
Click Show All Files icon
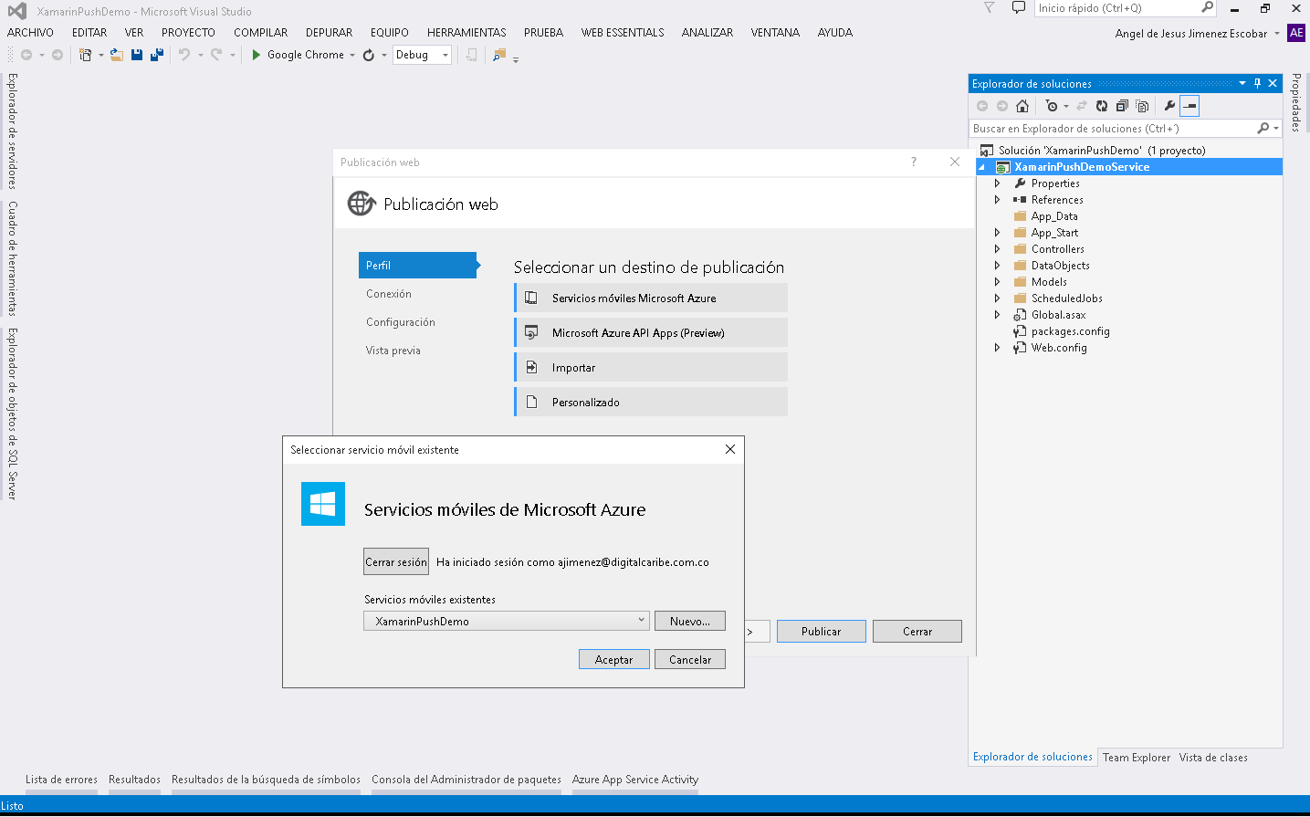pos(1142,106)
